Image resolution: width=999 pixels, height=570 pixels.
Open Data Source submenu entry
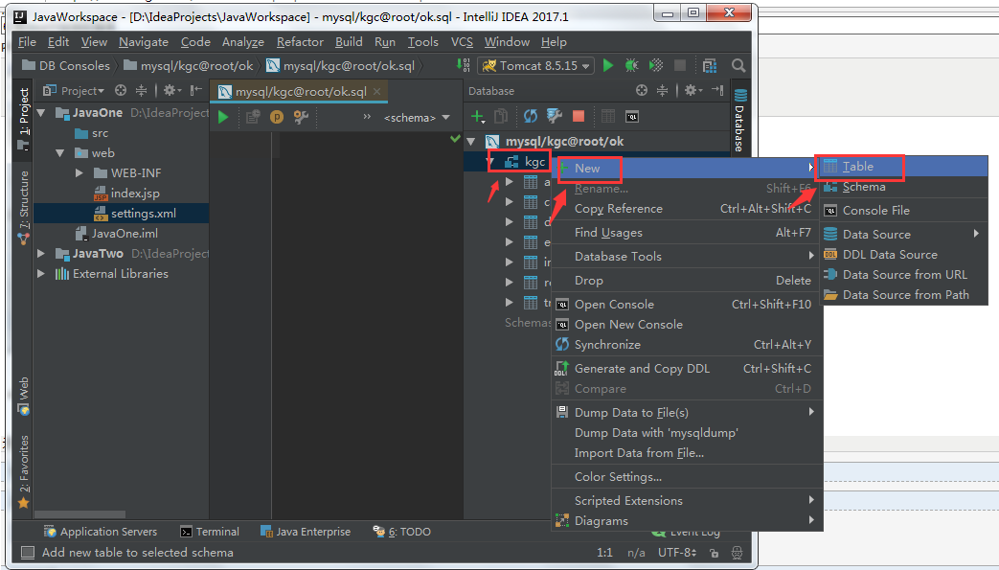click(903, 234)
